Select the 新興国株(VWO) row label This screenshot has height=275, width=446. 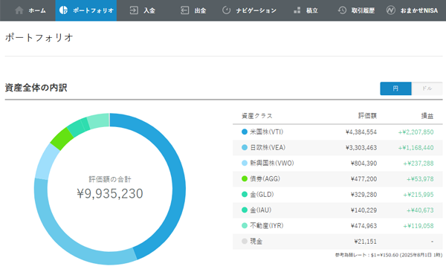[272, 164]
